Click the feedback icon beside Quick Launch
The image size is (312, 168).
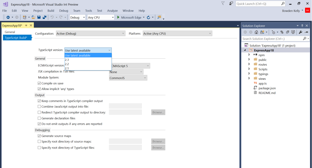pos(231,4)
